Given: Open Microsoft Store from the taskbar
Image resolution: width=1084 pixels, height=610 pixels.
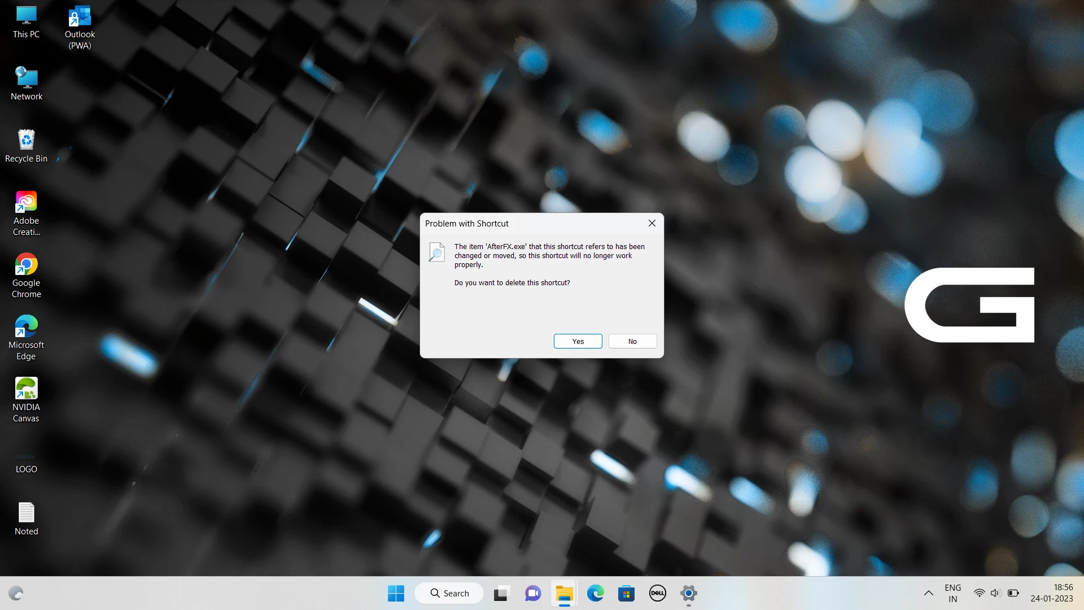Looking at the screenshot, I should pyautogui.click(x=626, y=593).
